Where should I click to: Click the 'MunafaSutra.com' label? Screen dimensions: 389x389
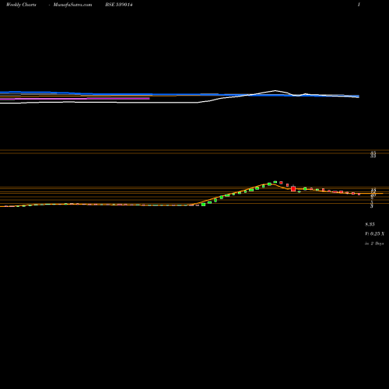click(72, 5)
